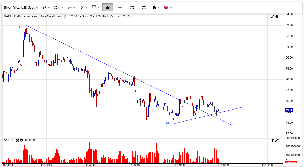Open VOL indicator settings gear
Image resolution: width=304 pixels, height=167 pixels.
(22, 140)
